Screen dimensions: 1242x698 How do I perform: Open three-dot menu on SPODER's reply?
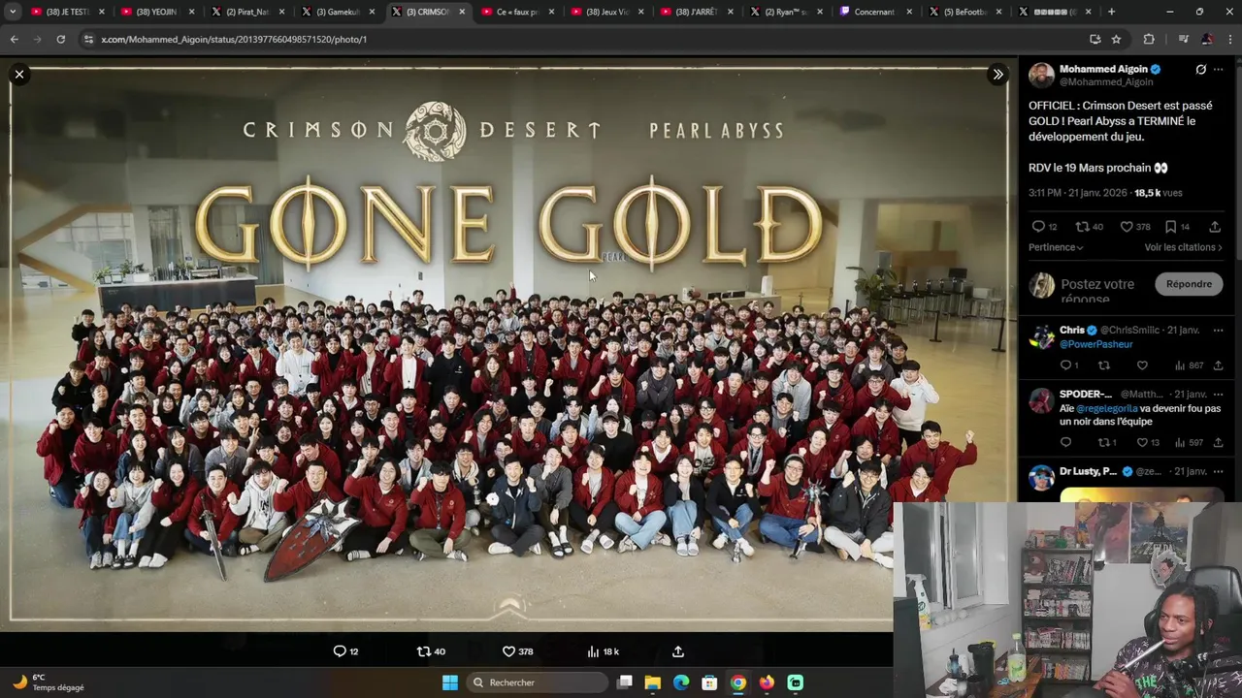tap(1218, 395)
